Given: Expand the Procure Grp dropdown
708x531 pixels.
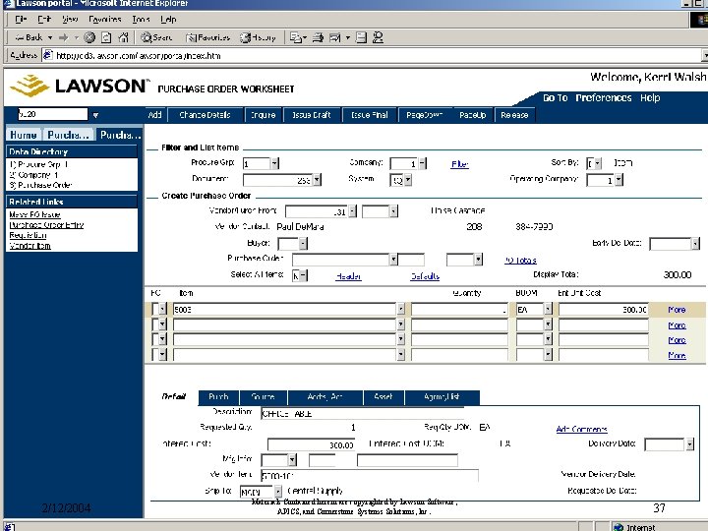Looking at the screenshot, I should (274, 163).
